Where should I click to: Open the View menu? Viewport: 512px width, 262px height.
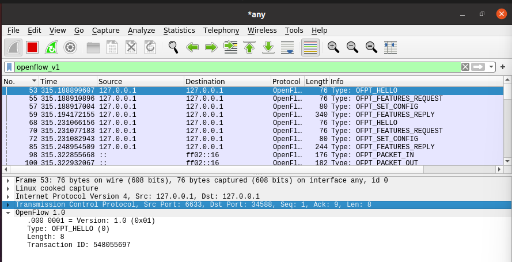pos(58,31)
